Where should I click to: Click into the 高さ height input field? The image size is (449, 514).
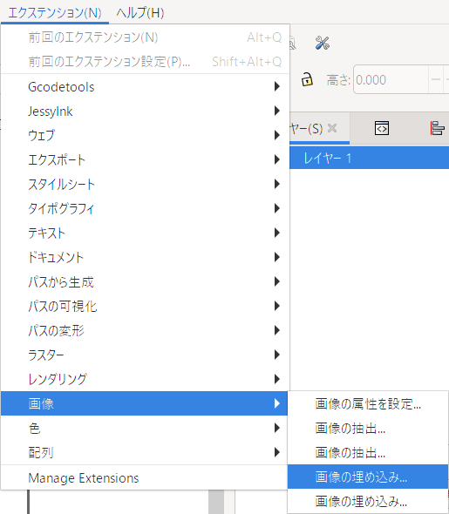point(391,79)
